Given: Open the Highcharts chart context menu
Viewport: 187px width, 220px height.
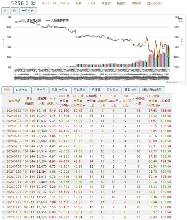Looking at the screenshot, I should 180,20.
